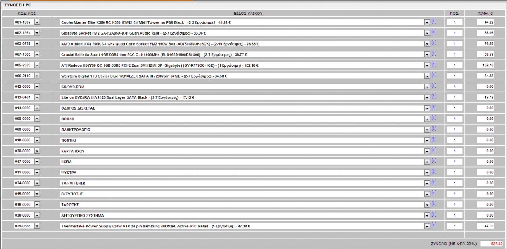Image resolution: width=507 pixels, height=249 pixels.
Task: Click info icon of ΣΑΡΩΤΗΣ row
Action: pos(433,204)
